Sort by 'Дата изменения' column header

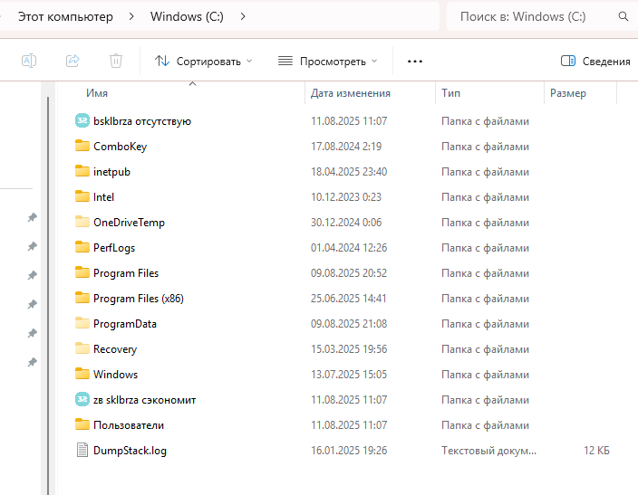(x=351, y=93)
